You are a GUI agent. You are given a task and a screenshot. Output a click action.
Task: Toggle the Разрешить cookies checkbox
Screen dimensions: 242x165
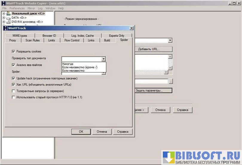pyautogui.click(x=13, y=52)
